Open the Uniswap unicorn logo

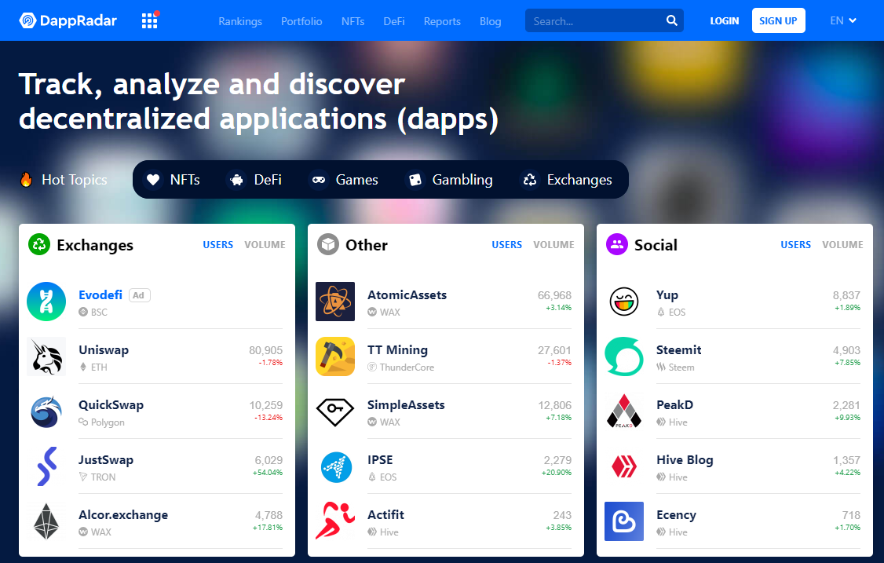[46, 356]
